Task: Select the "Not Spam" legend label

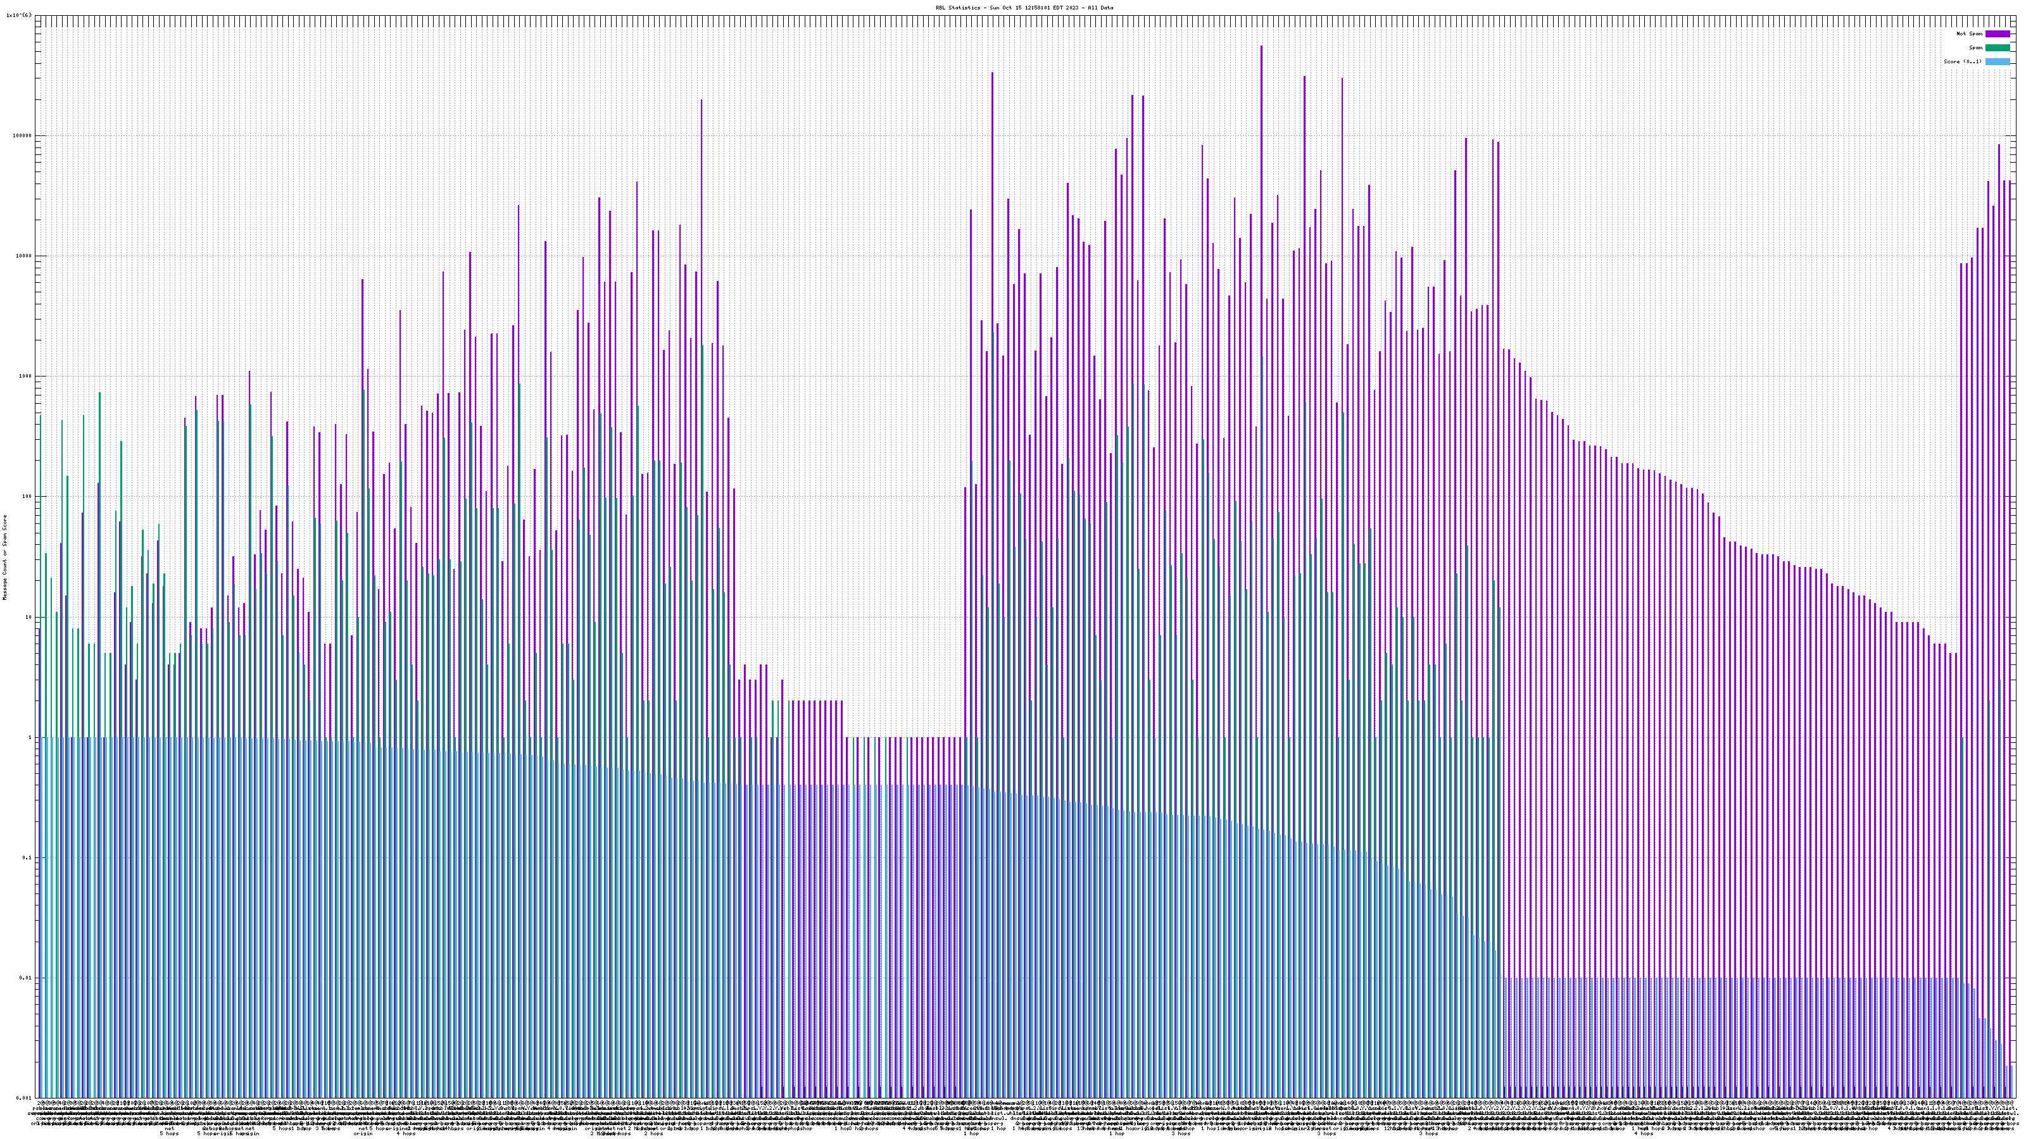Action: point(1970,34)
